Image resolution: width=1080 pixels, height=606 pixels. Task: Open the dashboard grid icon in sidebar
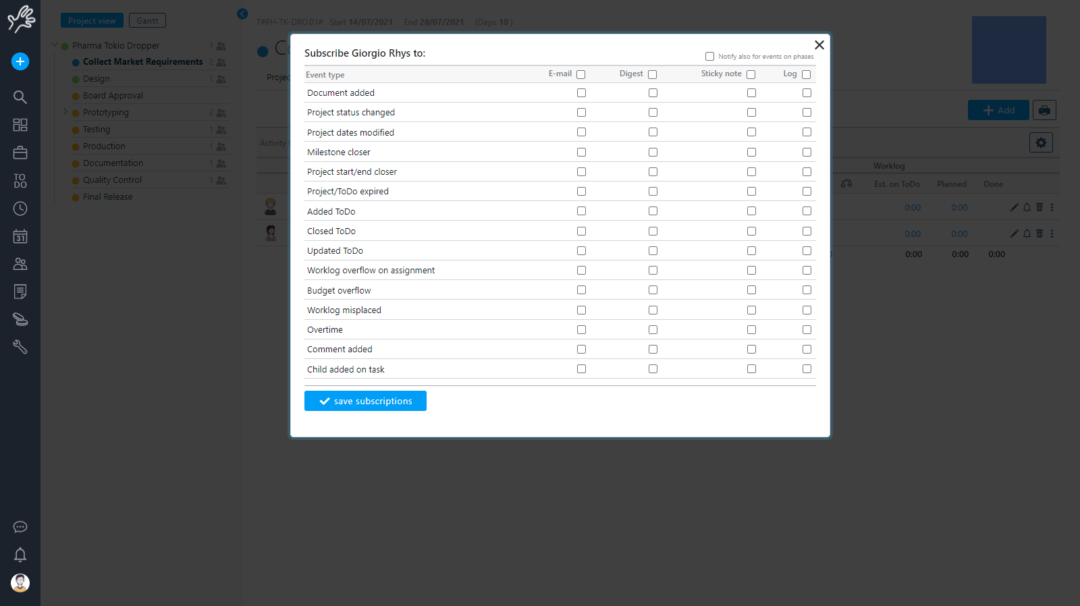pyautogui.click(x=20, y=125)
